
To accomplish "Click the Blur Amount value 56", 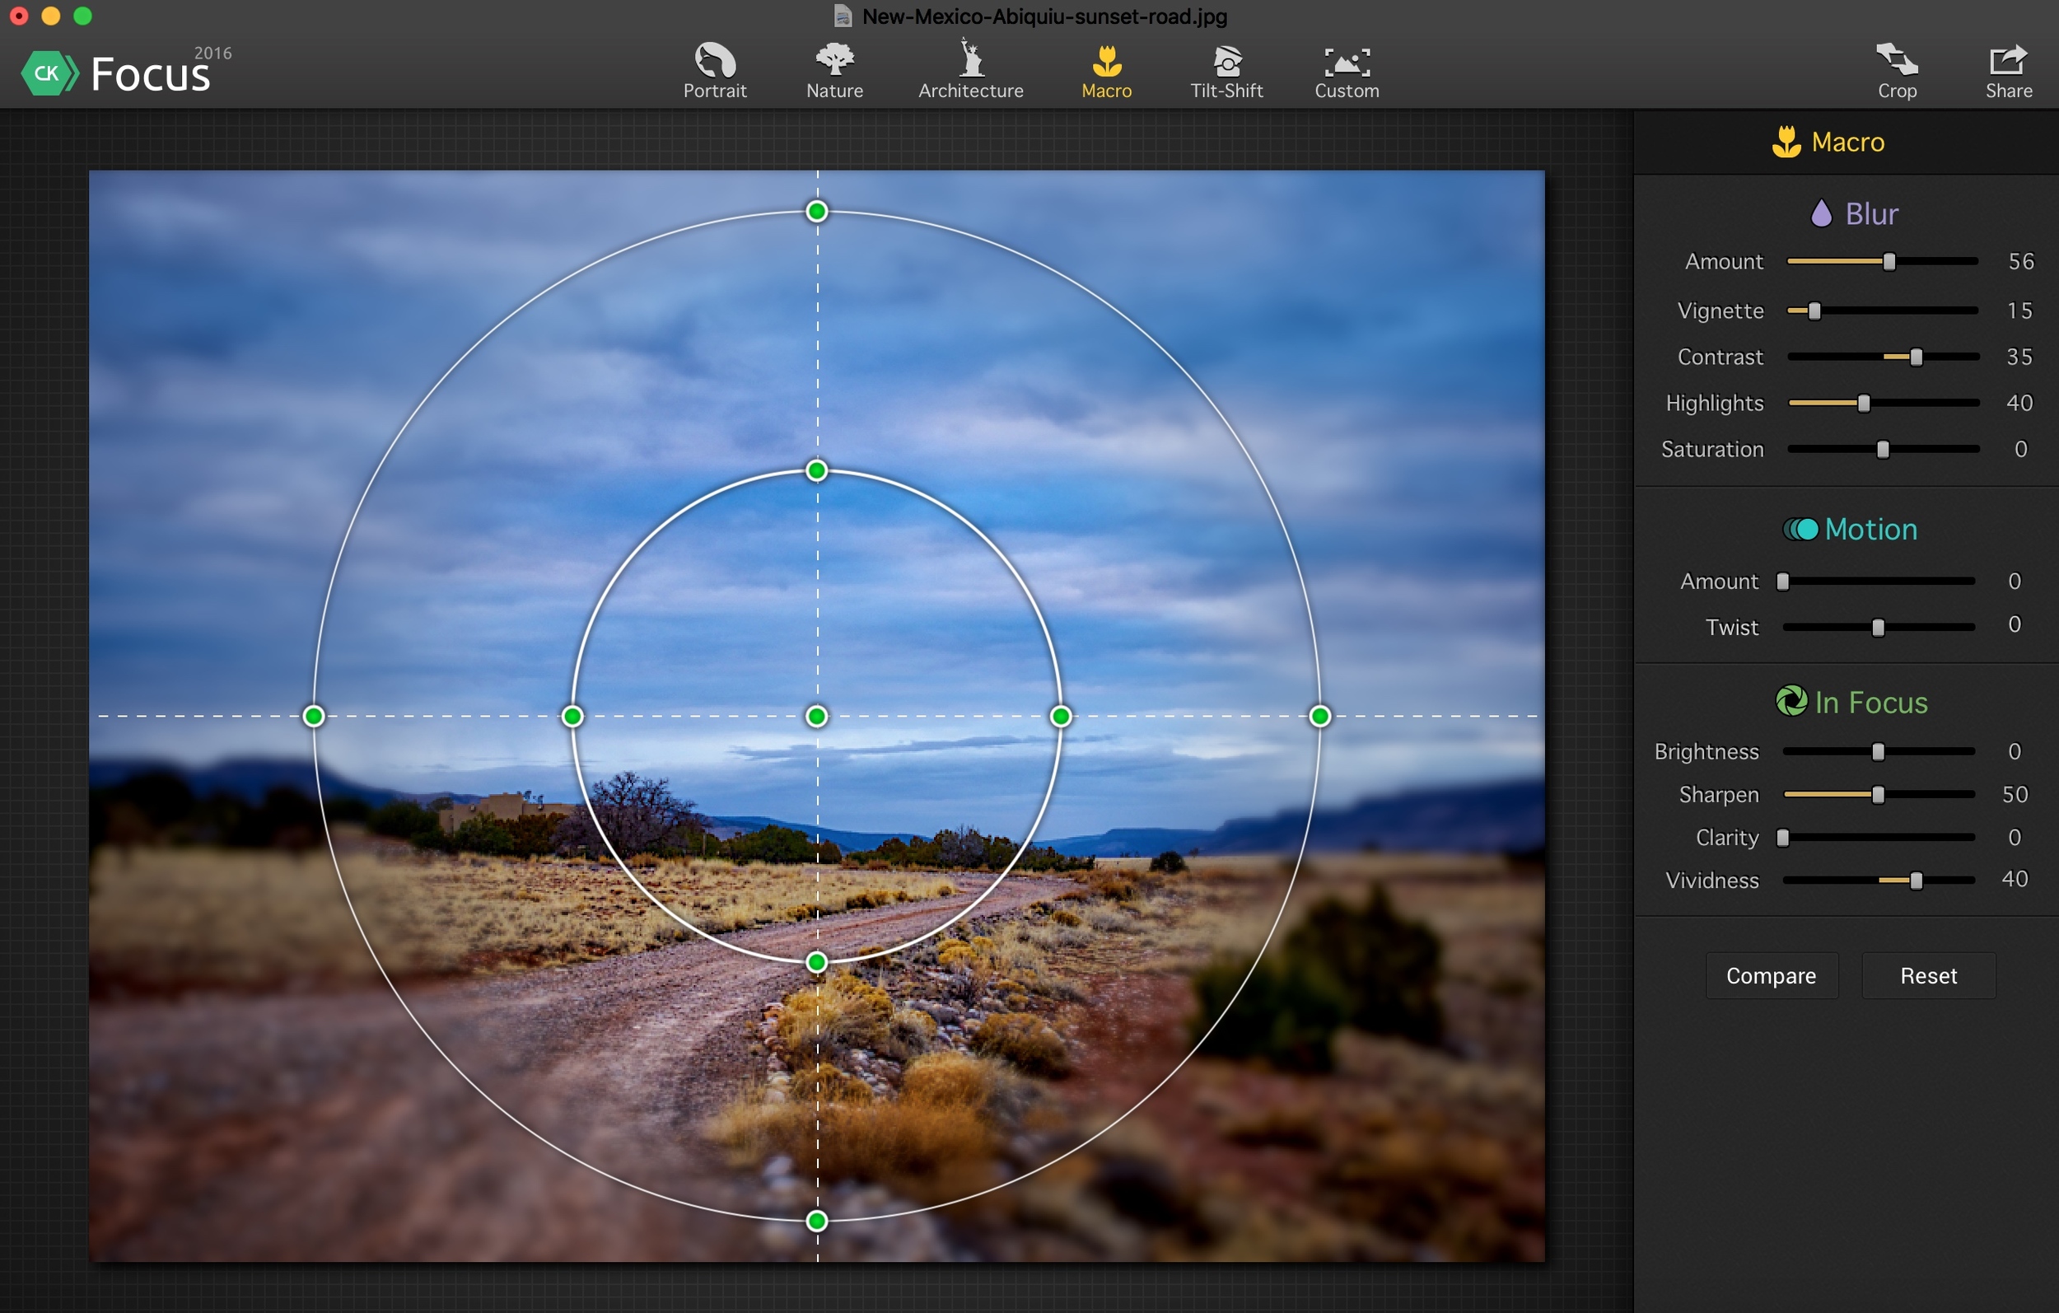I will 2020,262.
